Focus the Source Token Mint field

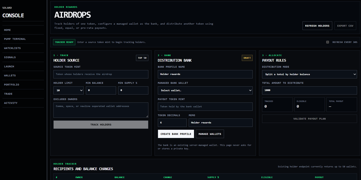tap(101, 74)
